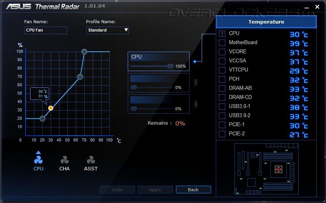Screen dimensions: 326x203
Task: Click the second source slot slider handle
Action: 134,87
